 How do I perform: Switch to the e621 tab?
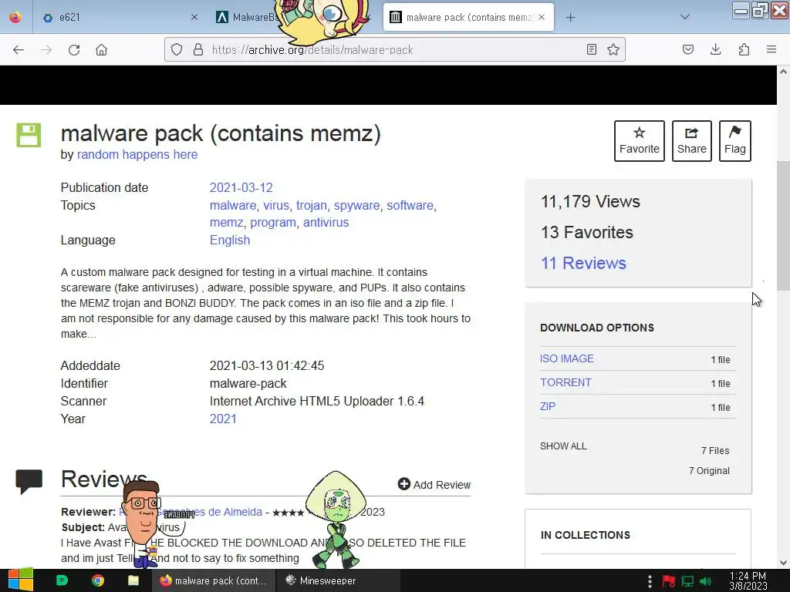point(119,17)
